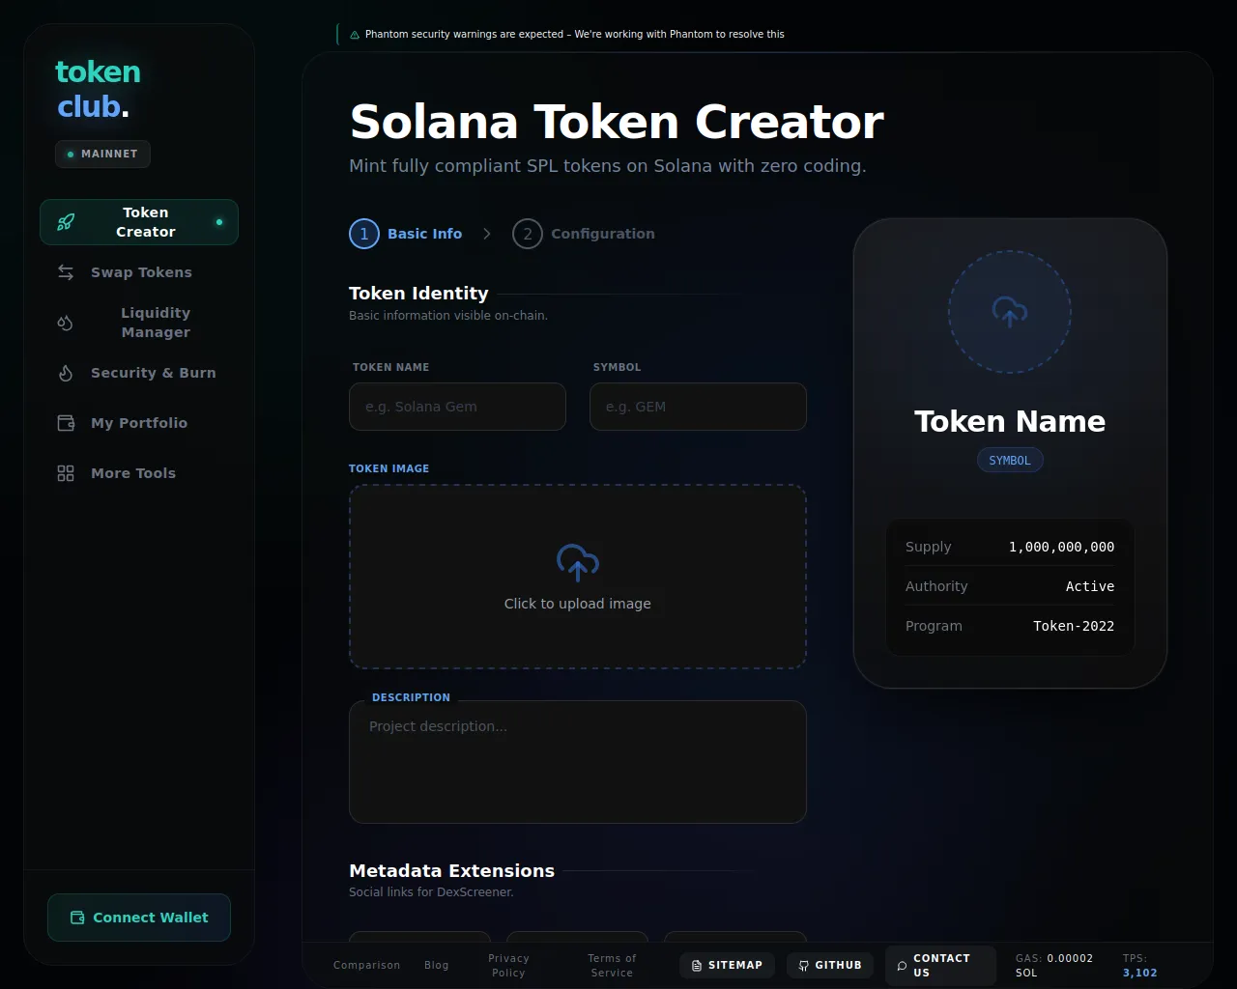Click the Liquidity Manager droplet icon
Screen dimensions: 1237x989
coord(66,323)
